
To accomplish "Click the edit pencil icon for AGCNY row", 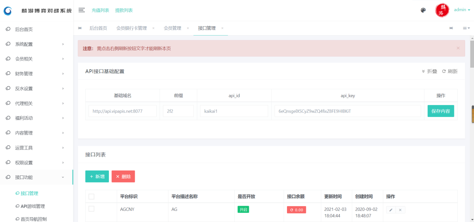I will (390, 209).
